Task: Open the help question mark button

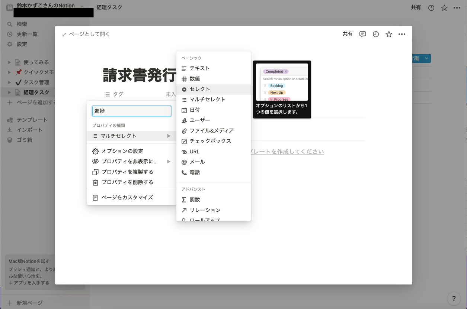Action: 454,298
